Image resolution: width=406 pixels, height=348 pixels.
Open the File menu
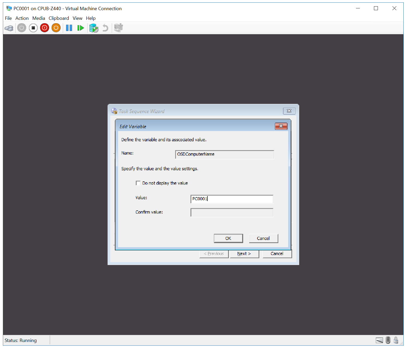[8, 18]
